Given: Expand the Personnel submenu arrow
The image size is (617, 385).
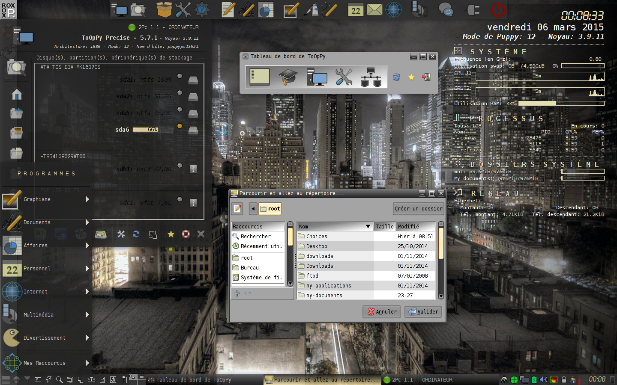Looking at the screenshot, I should (x=87, y=269).
